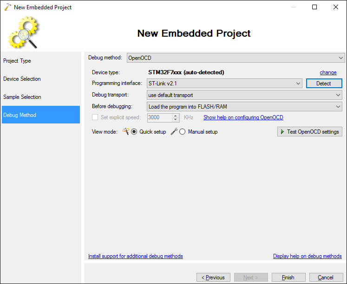Select the Manual setup radio button
347x284 pixels.
(183, 132)
